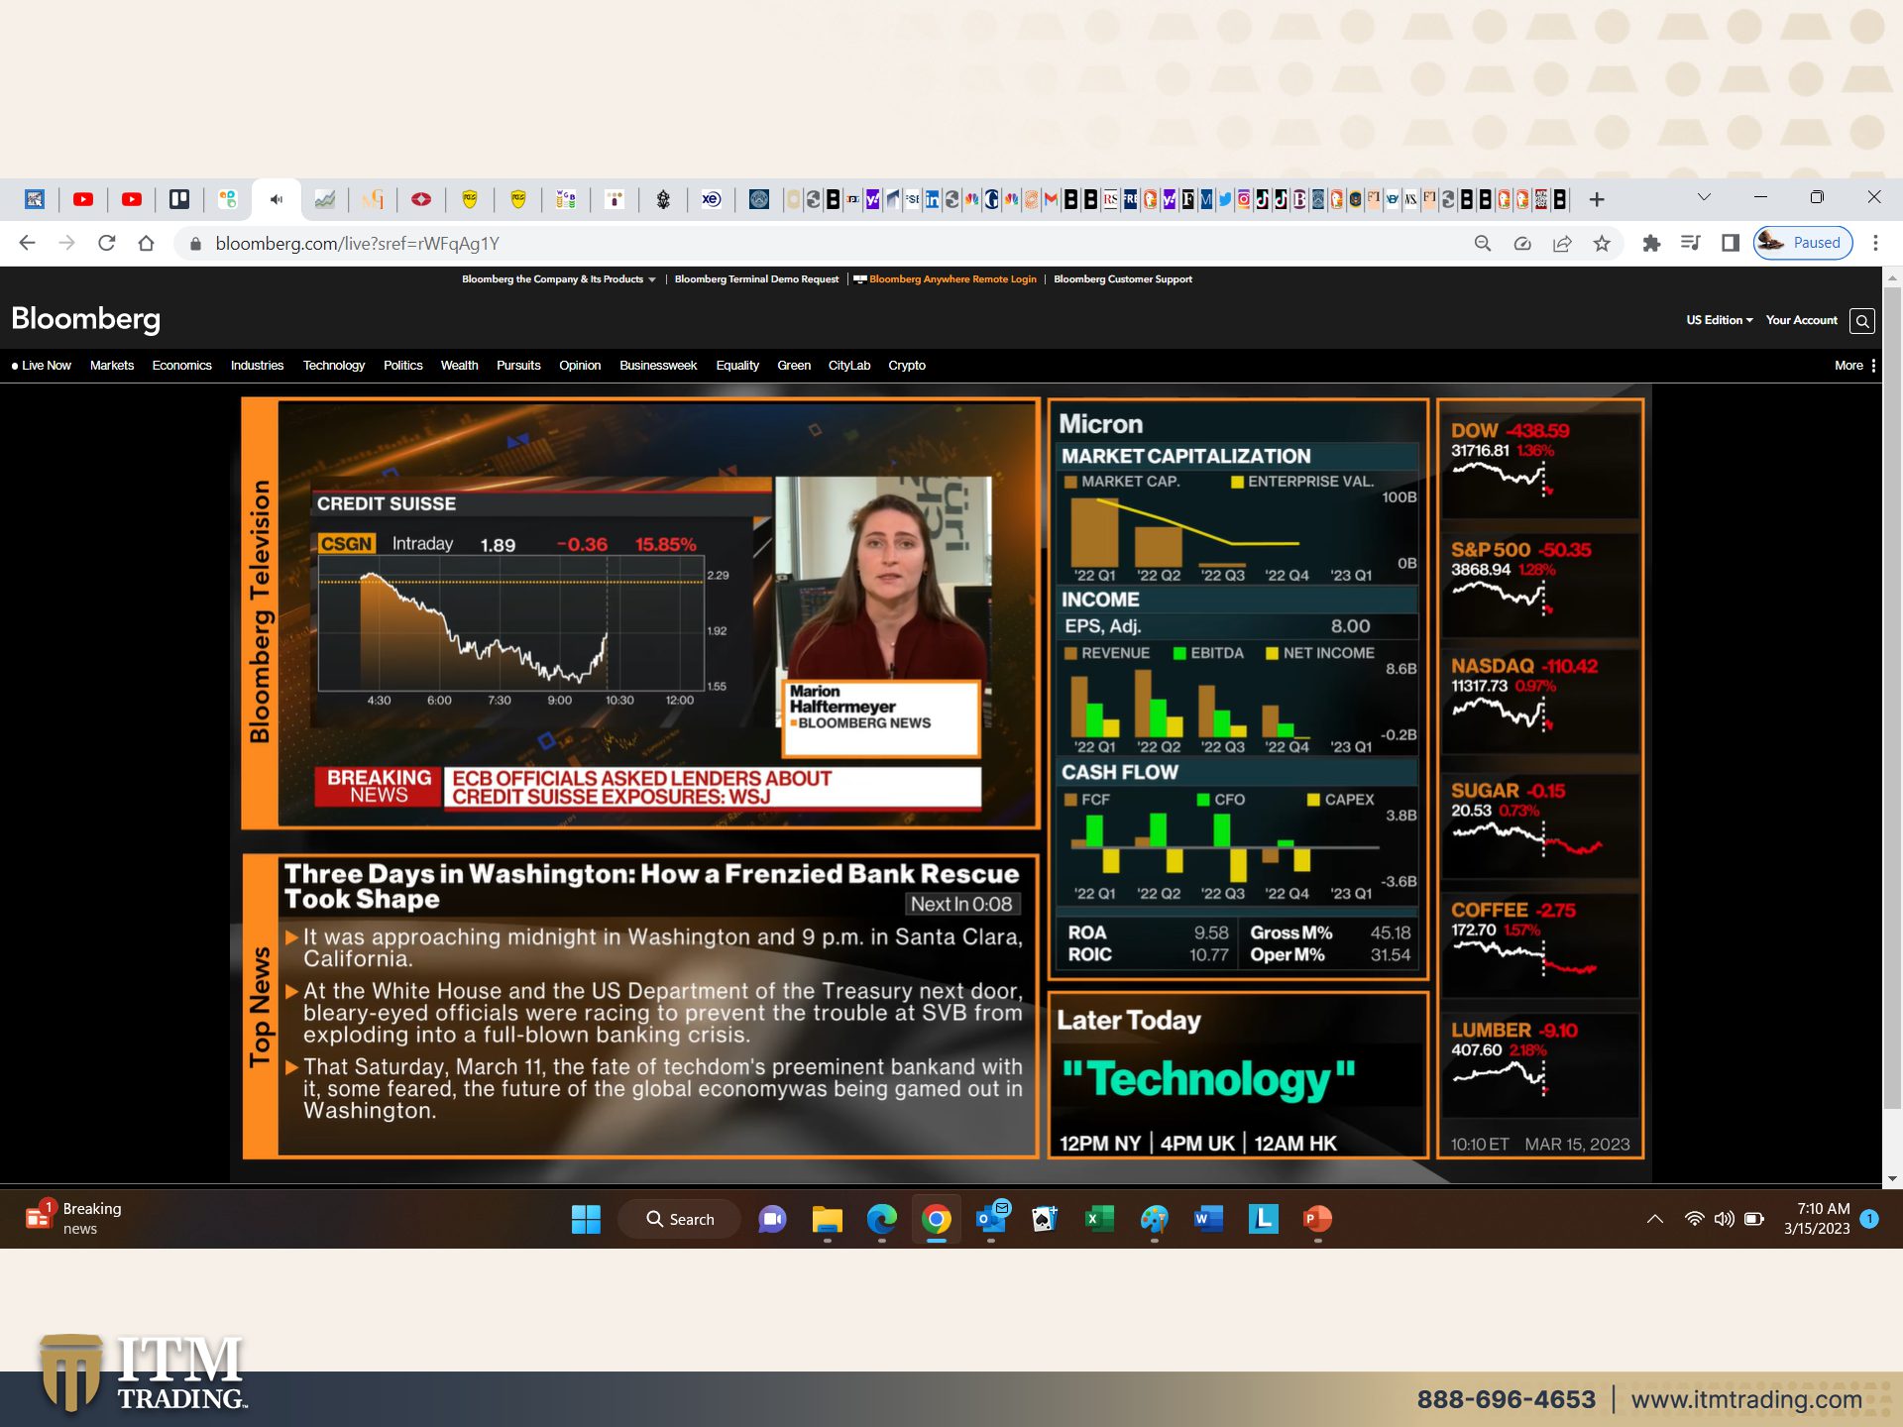Expand Bloomberg the Company & Its Products menu
Screen dimensions: 1903x1427
(x=559, y=279)
